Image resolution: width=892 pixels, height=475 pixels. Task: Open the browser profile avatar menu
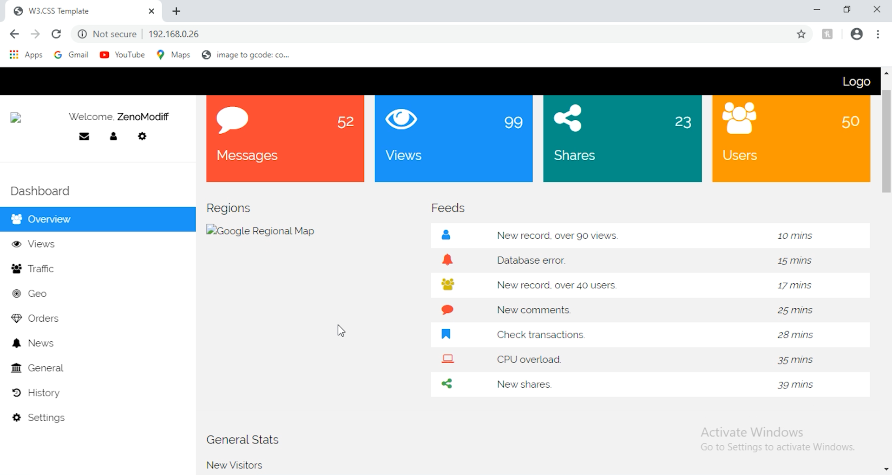coord(857,34)
